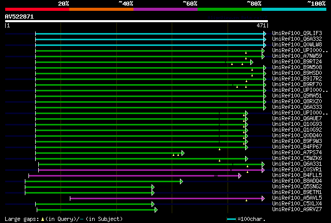Select the UniRef100_Q9MA51 label

pos(297,96)
